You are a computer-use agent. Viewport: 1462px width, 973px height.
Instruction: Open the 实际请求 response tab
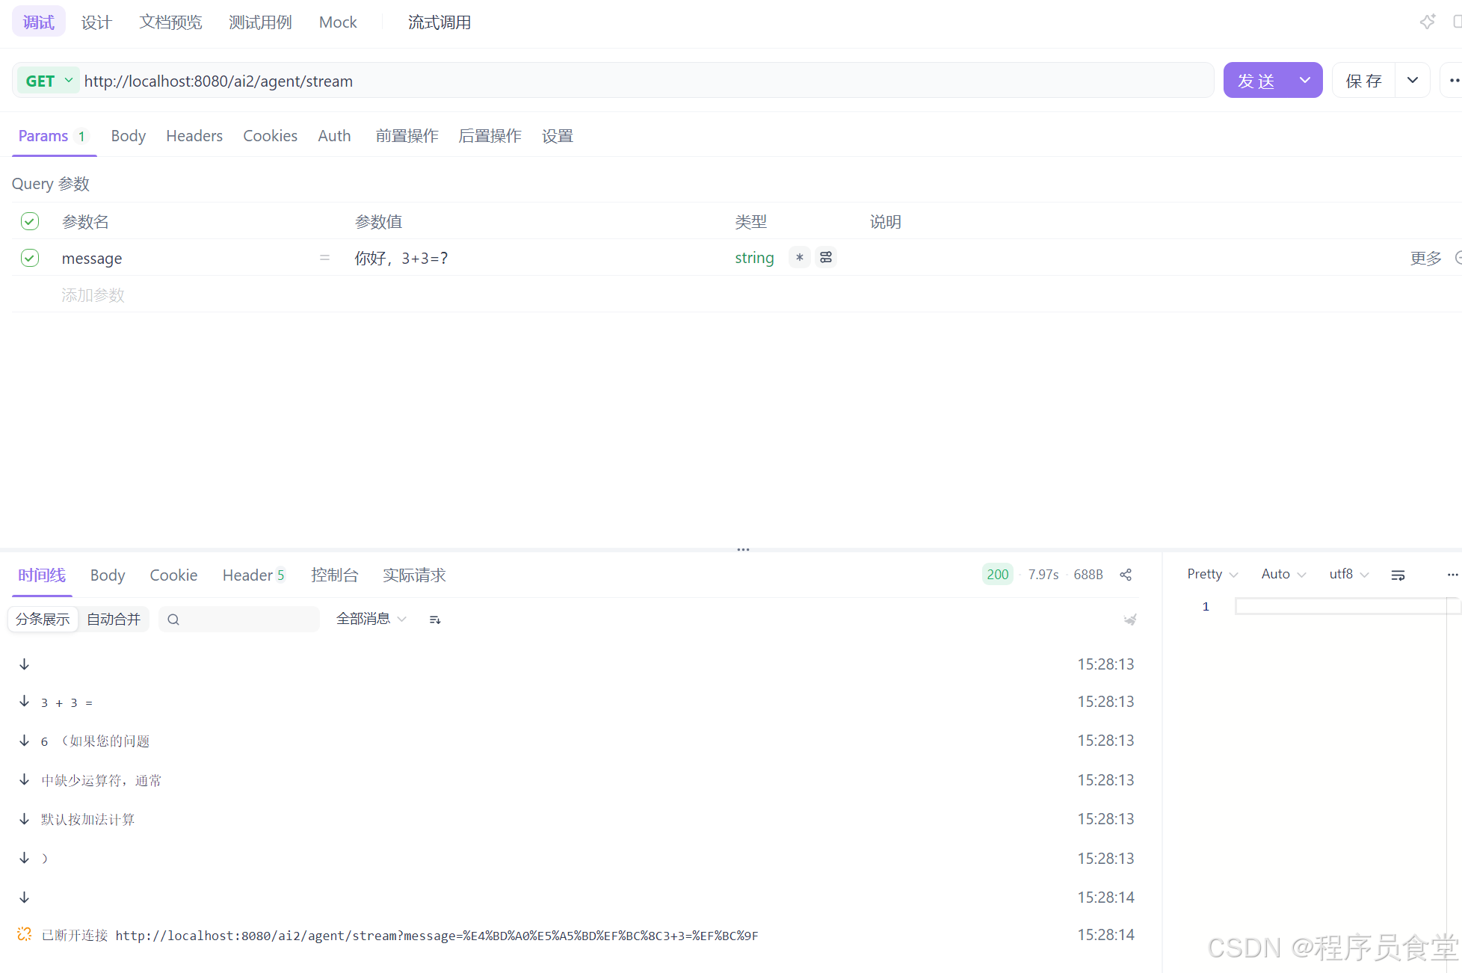[x=414, y=575]
